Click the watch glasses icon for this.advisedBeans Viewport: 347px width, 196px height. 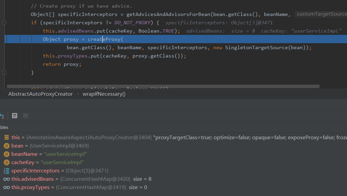(6, 179)
